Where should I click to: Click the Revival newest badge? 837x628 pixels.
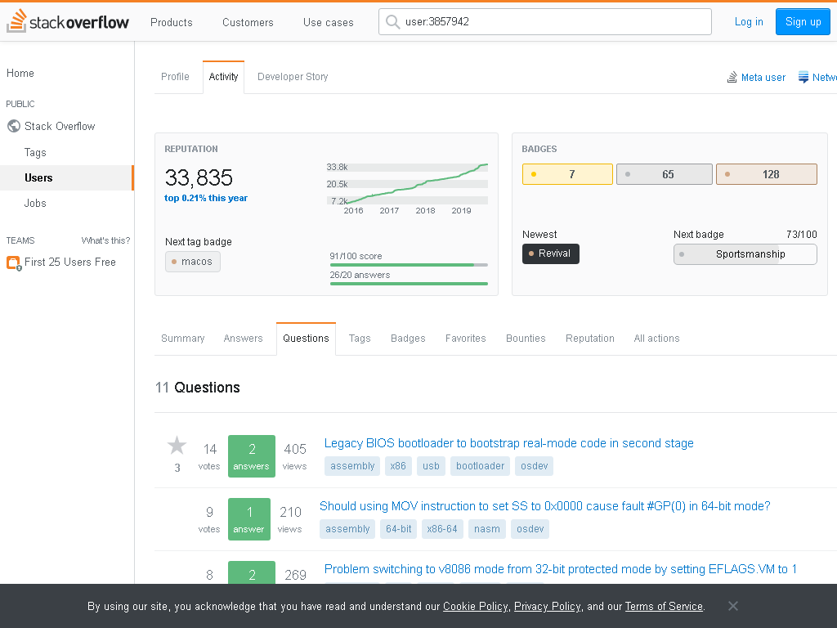click(x=550, y=253)
